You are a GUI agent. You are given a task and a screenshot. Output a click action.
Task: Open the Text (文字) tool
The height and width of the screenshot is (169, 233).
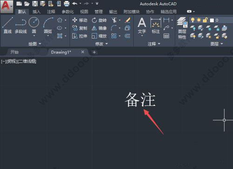142,26
